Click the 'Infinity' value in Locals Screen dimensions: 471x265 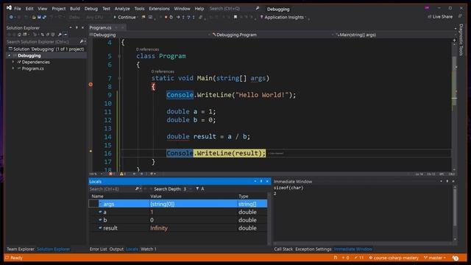(159, 227)
